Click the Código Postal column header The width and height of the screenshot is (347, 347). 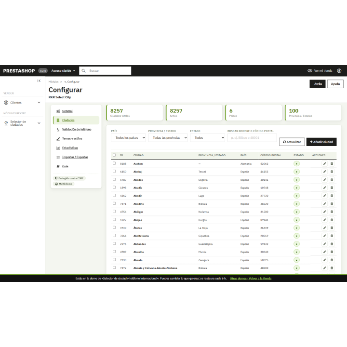coord(270,155)
